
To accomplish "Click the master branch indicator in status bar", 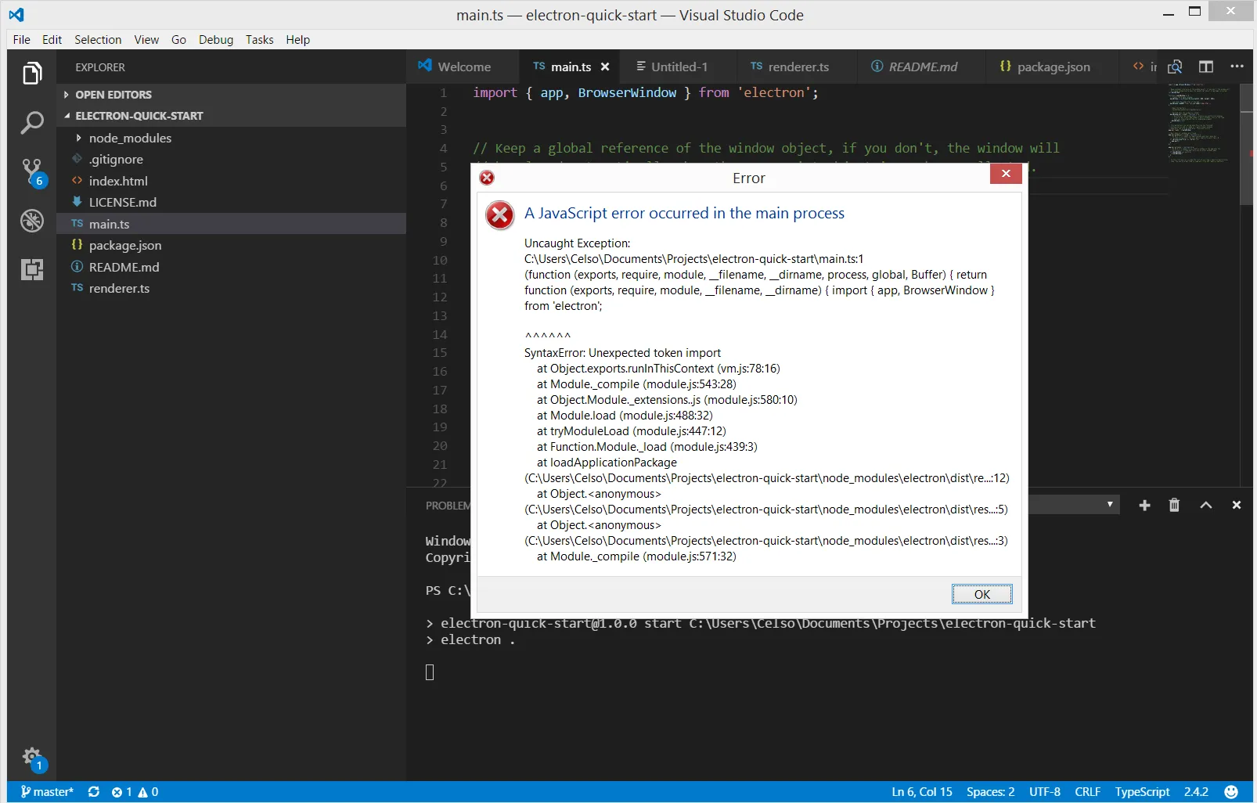I will coord(47,792).
